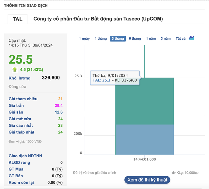The image size is (209, 189).
Task: Switch chart to 6 tháng range
Action: pos(135,39)
